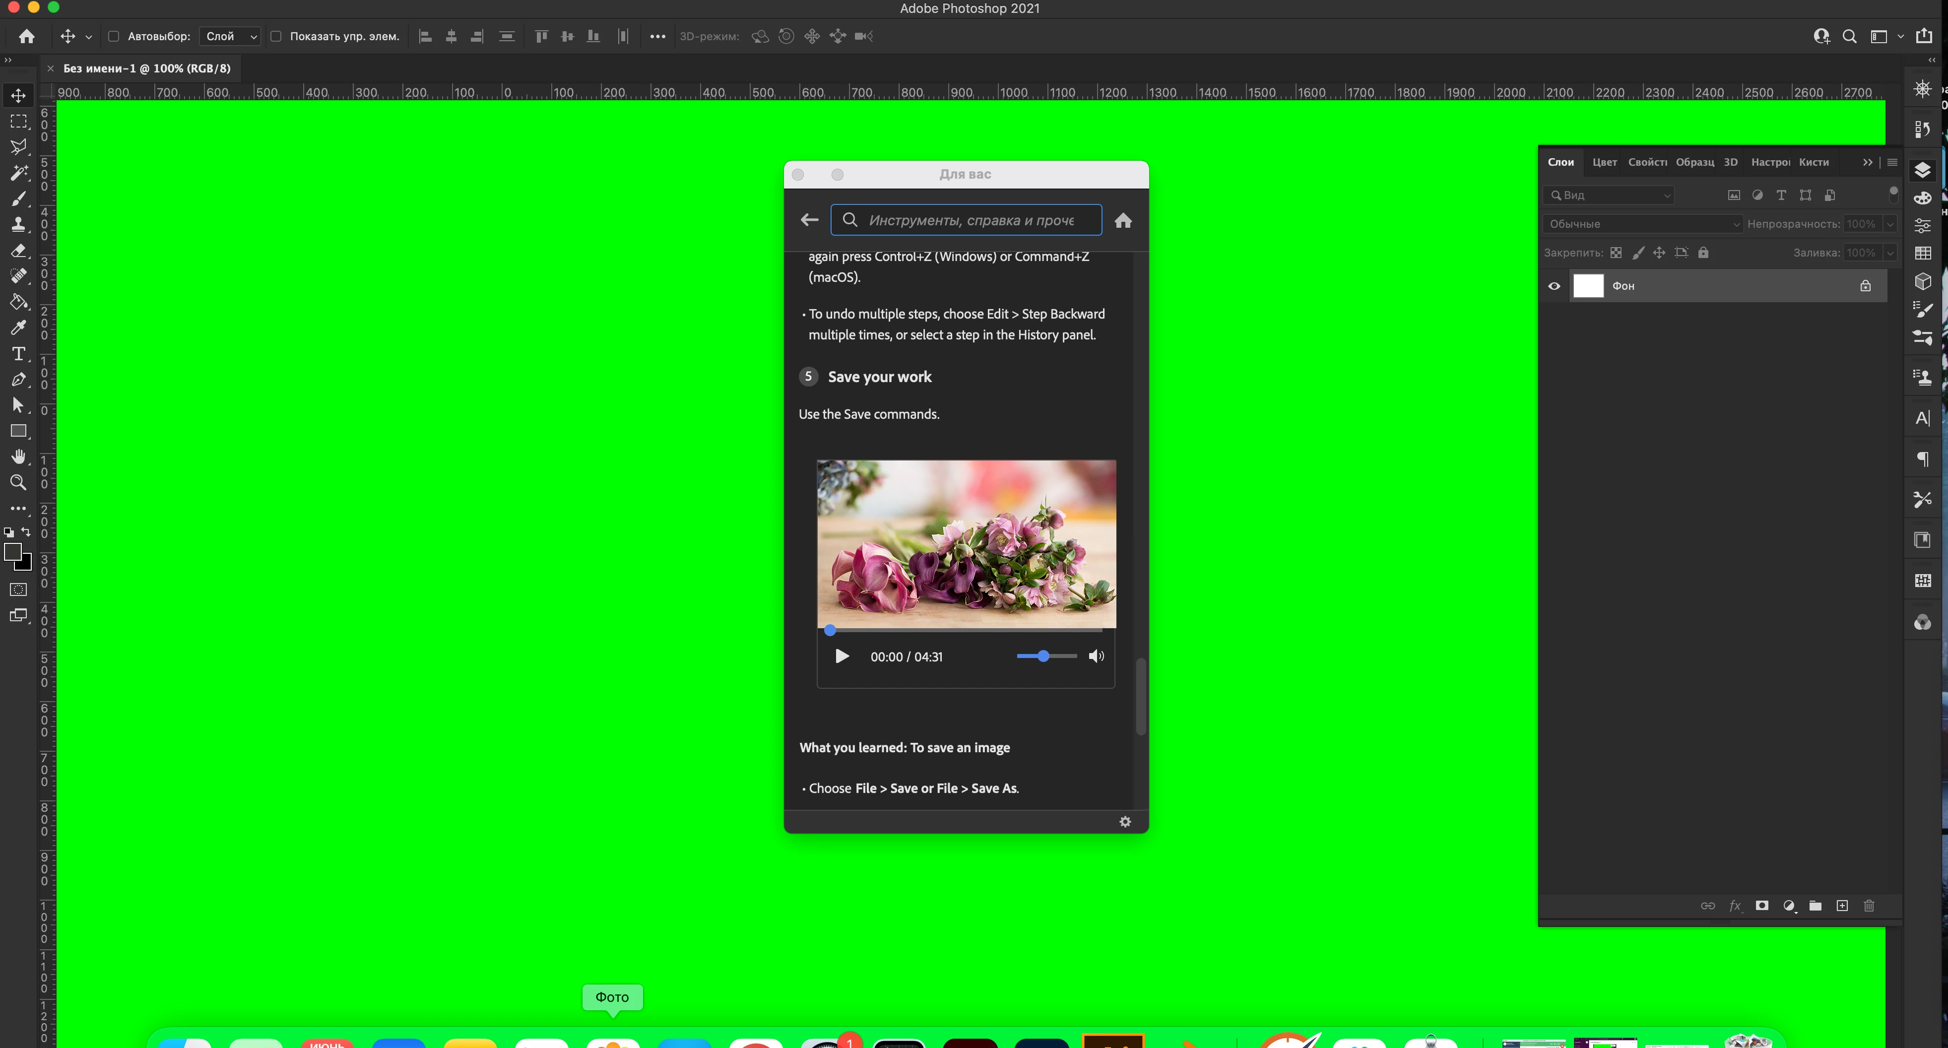Click the home icon in Для вас panel

point(1123,220)
